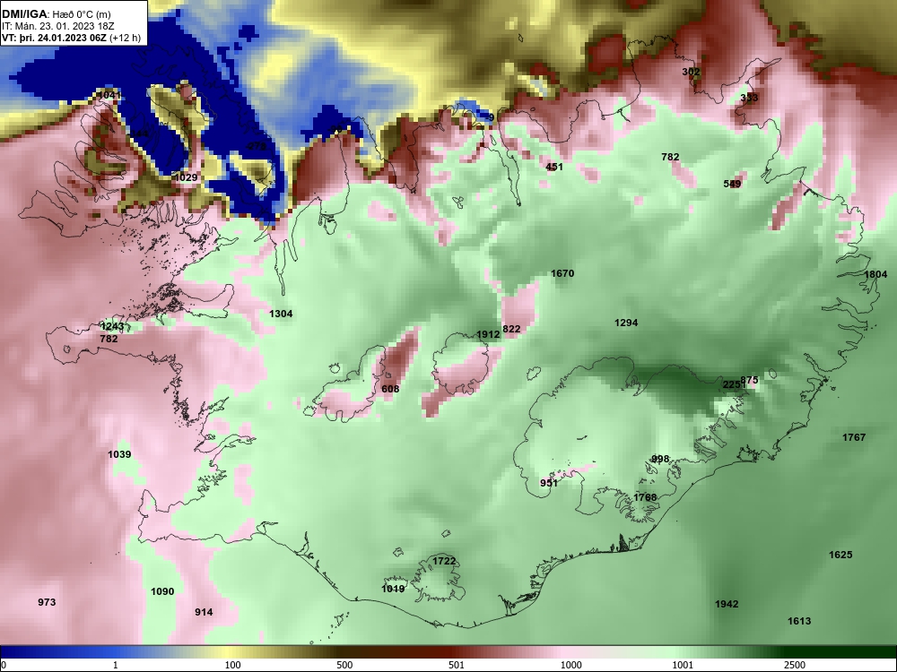Click the map value 1304
Screen dimensions: 897x672
[x=281, y=313]
